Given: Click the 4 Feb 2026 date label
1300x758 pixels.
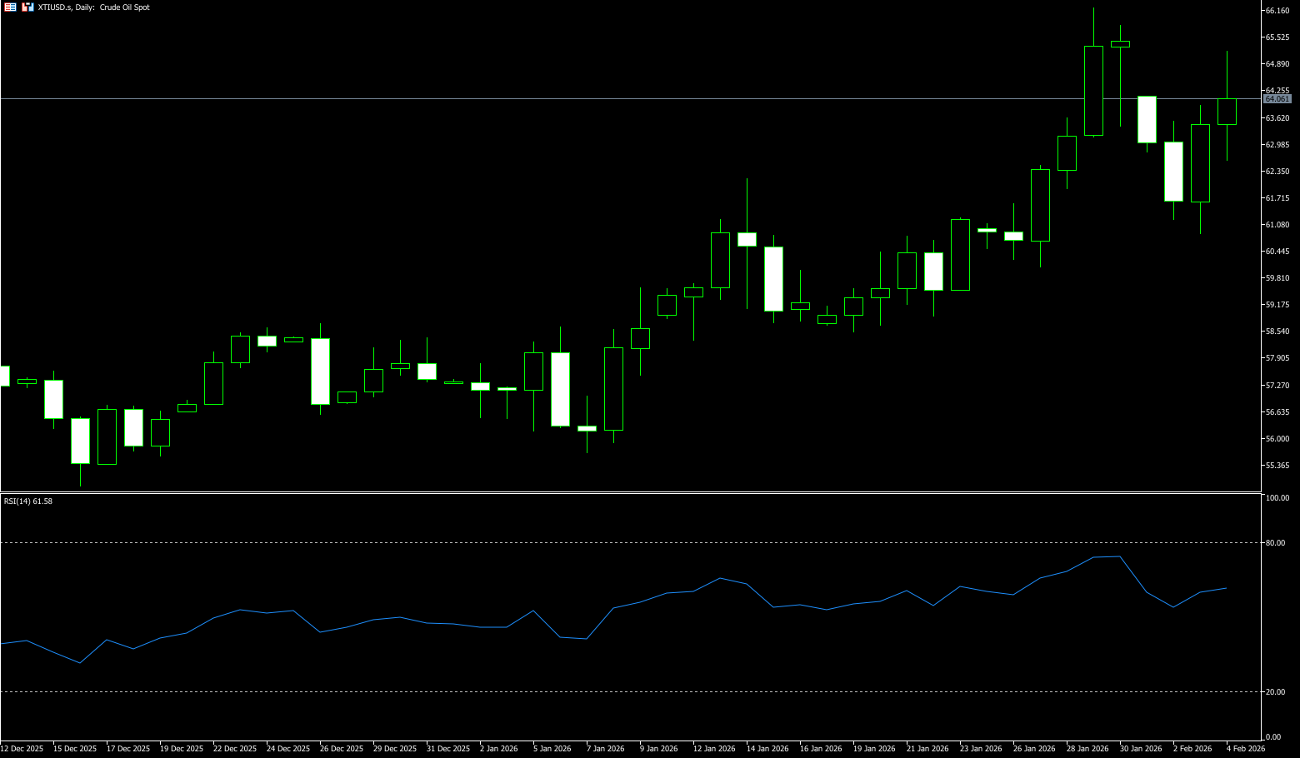Looking at the screenshot, I should (1245, 749).
